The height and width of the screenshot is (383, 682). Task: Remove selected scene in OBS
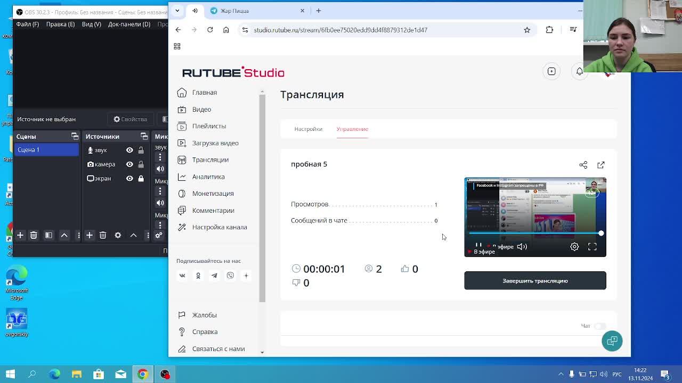34,235
